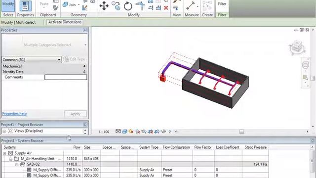The image size is (316, 178).
Task: Close the Properties panel with its corner button
Action: pyautogui.click(x=85, y=30)
